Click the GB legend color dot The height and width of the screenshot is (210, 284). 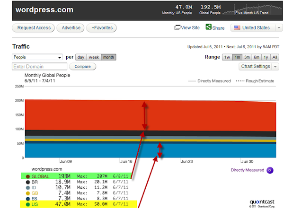pos(28,193)
